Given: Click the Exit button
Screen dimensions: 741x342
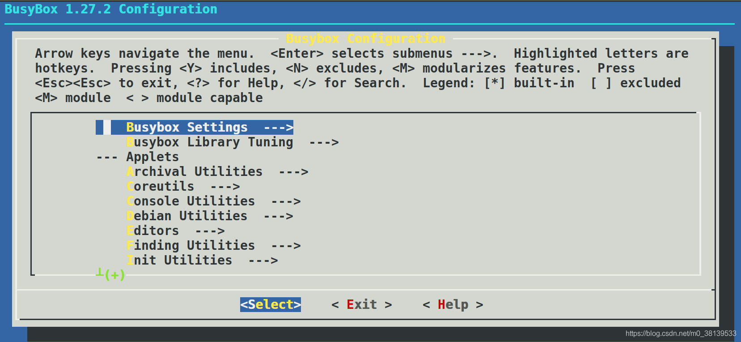Looking at the screenshot, I should click(362, 305).
